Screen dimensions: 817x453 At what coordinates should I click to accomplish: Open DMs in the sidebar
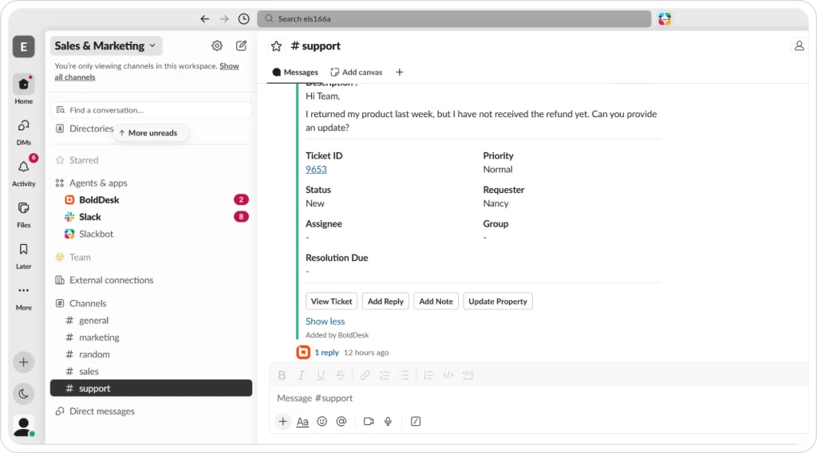[23, 132]
